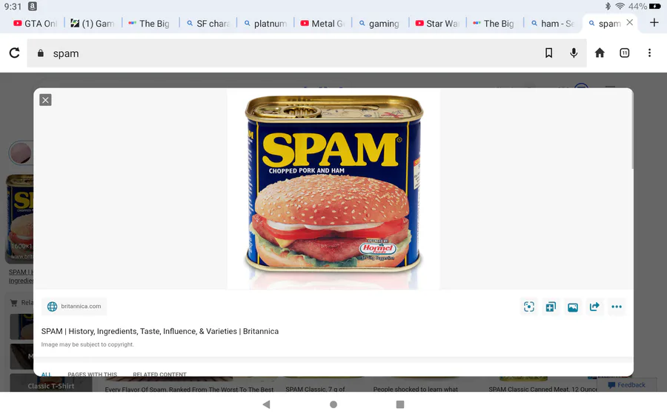View the full image icon
667x417 pixels.
(x=573, y=307)
